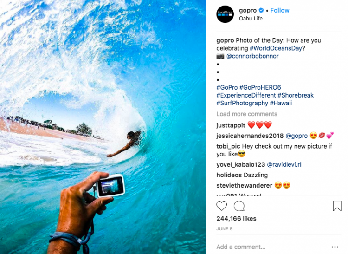Save the post with the bookmark icon
Screen dimensions: 348x254
[337, 206]
